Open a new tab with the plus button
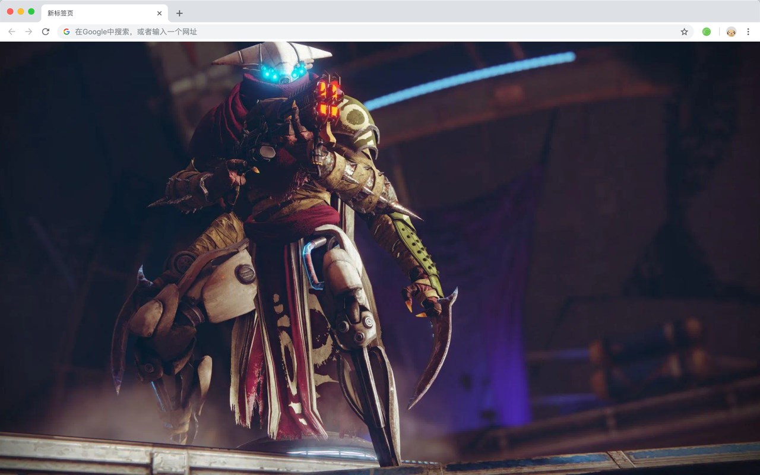 (x=179, y=13)
